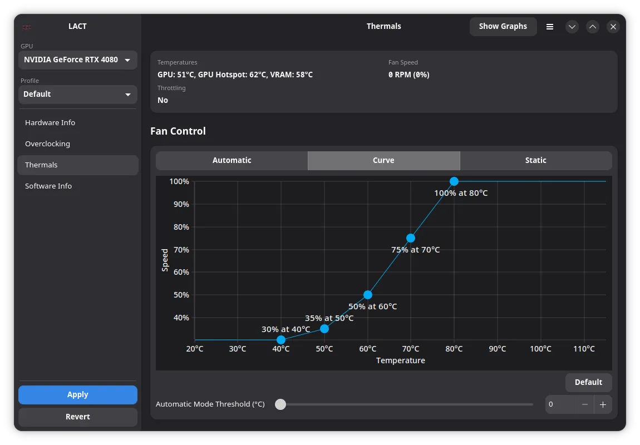Select the 50% at 60°C curve point
Viewport: 640px width, 445px height.
367,294
